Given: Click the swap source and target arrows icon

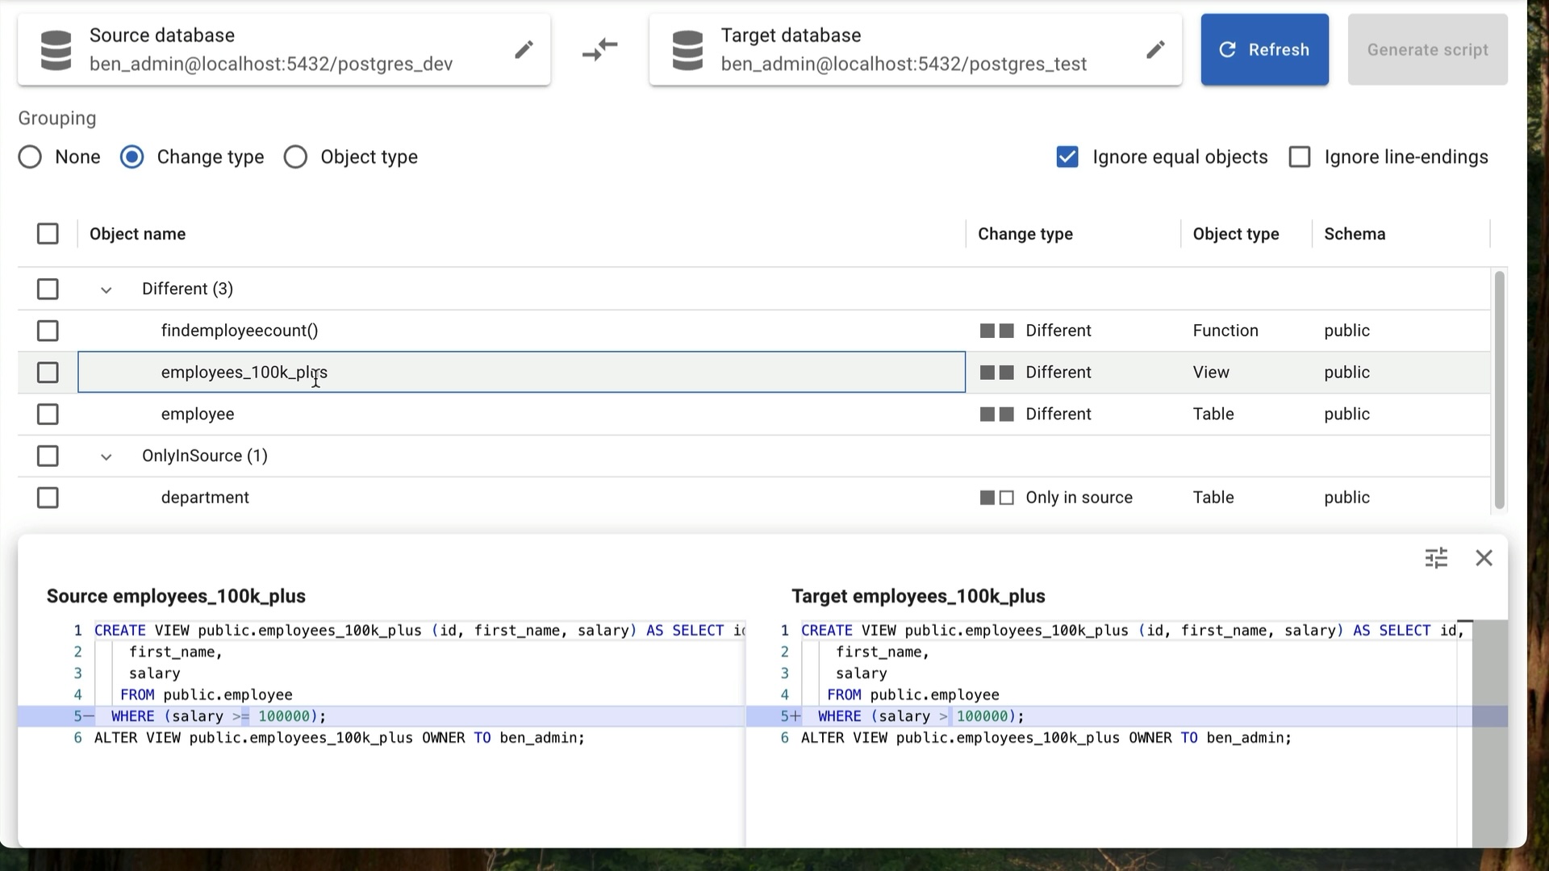Looking at the screenshot, I should (x=599, y=49).
